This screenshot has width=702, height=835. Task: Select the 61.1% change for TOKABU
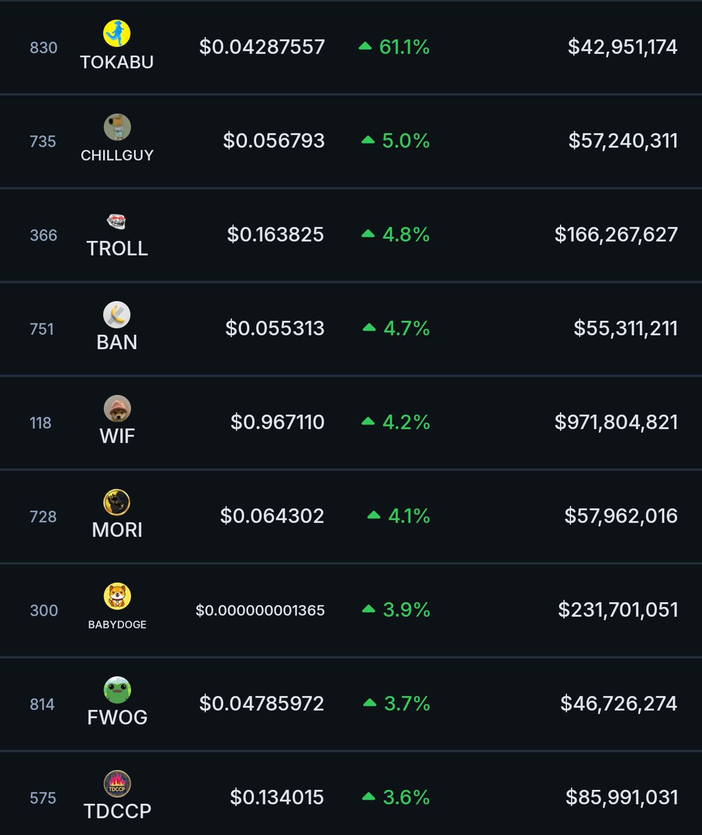[394, 47]
